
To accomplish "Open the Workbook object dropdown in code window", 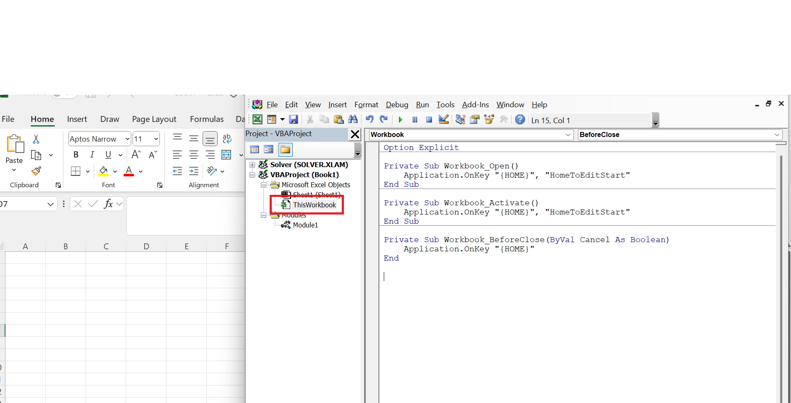I will tap(568, 134).
